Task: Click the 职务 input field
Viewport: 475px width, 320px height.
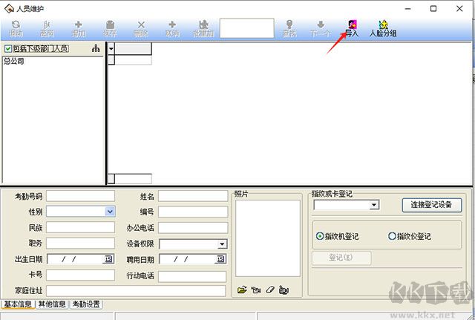Action: pyautogui.click(x=81, y=243)
